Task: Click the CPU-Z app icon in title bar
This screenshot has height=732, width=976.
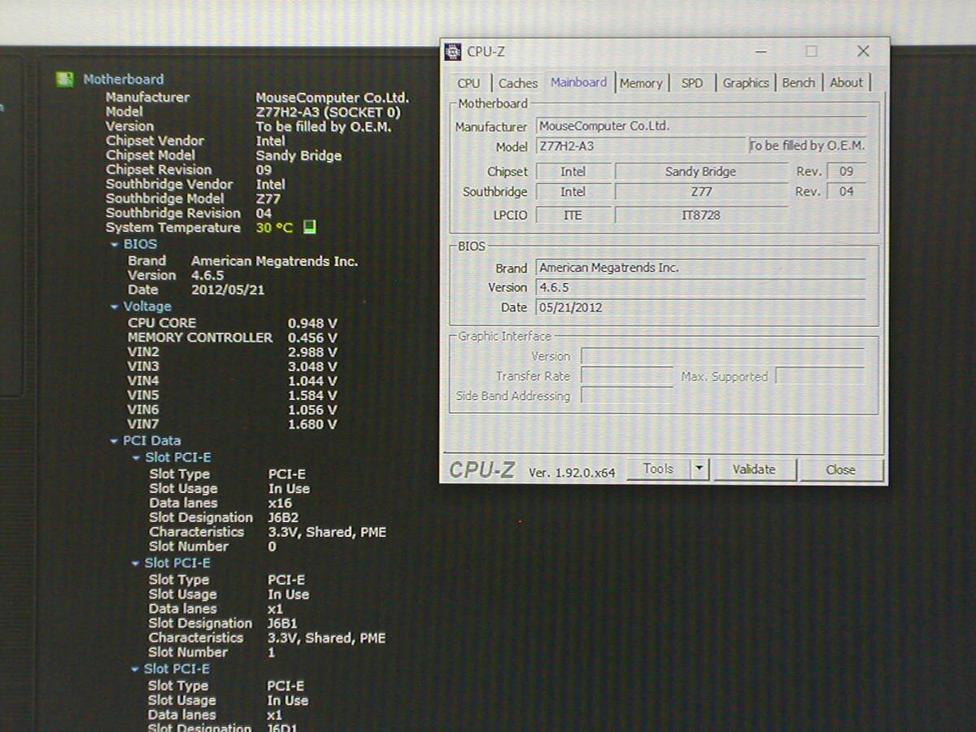Action: click(453, 52)
